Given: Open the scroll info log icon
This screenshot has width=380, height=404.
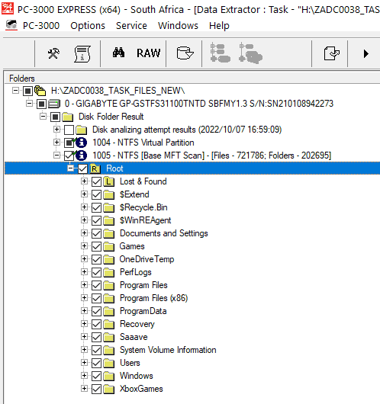Looking at the screenshot, I should click(82, 54).
